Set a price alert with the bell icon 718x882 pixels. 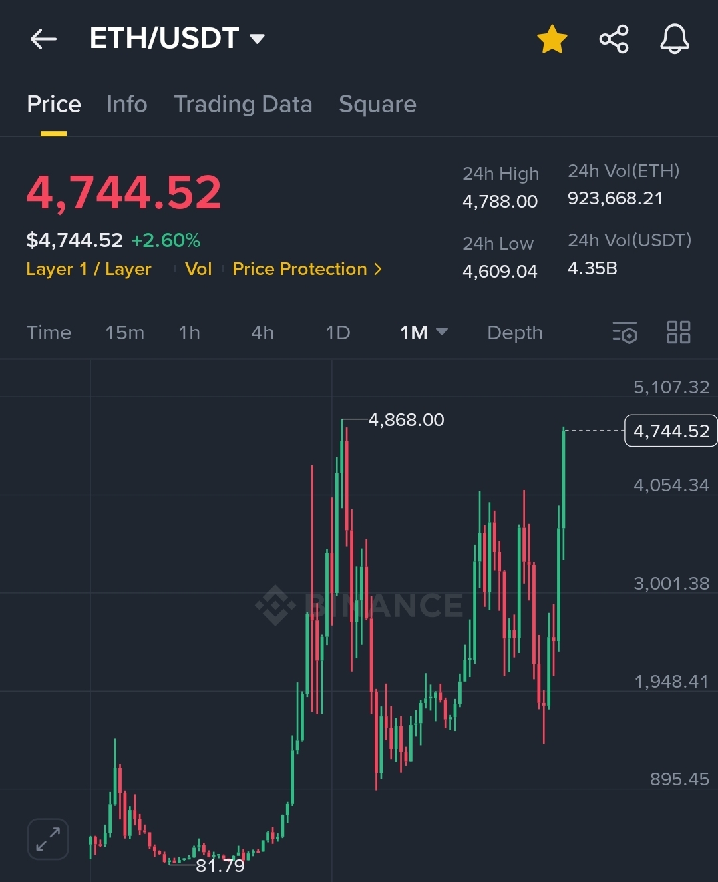(674, 39)
